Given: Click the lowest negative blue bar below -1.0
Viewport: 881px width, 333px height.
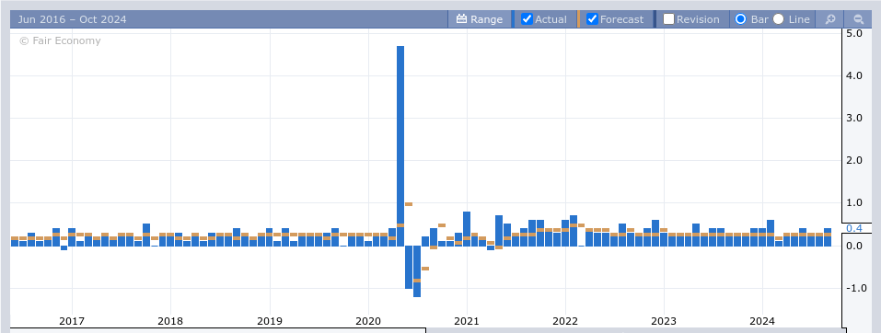Looking at the screenshot, I should point(417,271).
